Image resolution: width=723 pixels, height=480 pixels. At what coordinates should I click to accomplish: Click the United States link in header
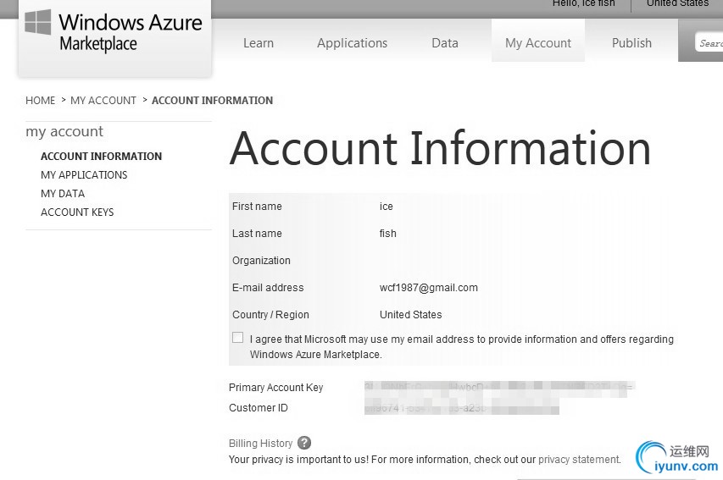(677, 3)
